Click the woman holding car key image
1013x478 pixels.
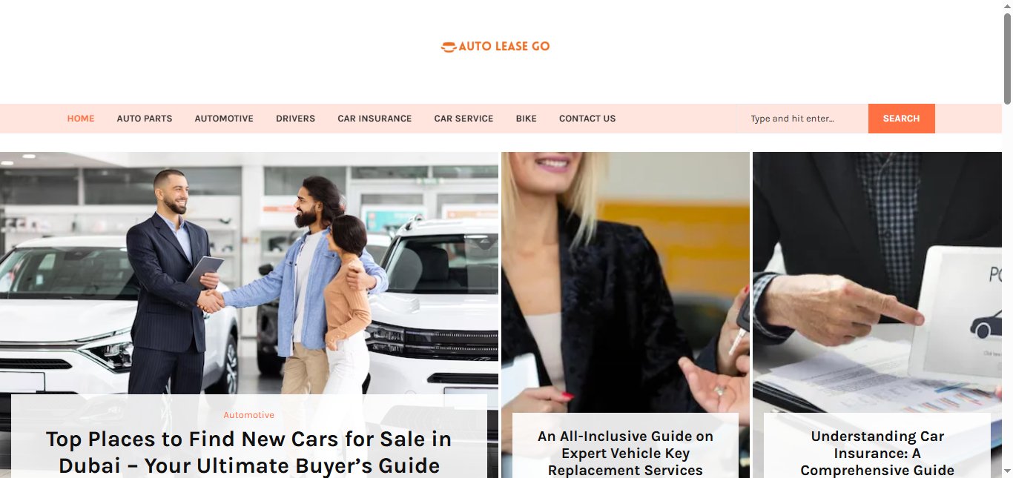coord(625,282)
